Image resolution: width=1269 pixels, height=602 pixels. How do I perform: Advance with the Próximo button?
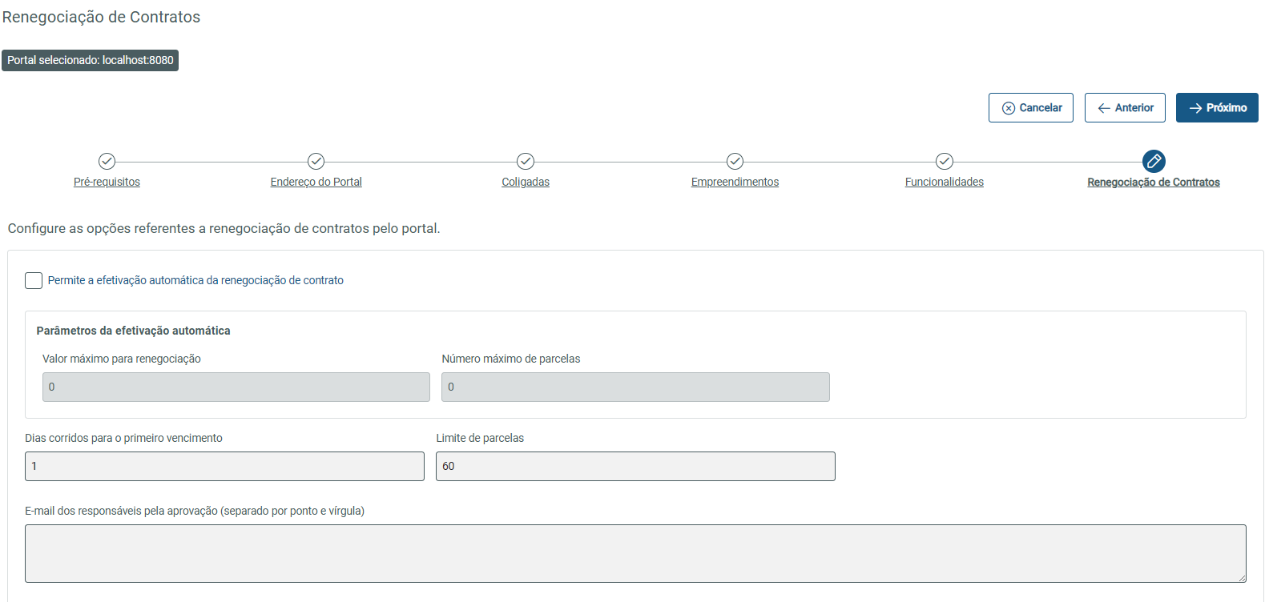[1217, 108]
